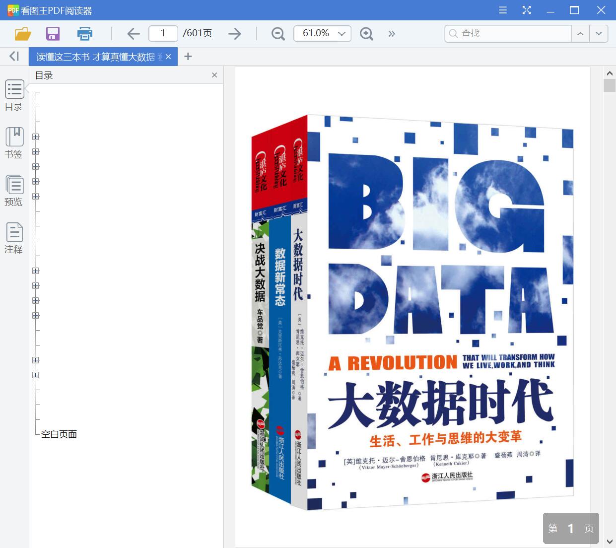The image size is (616, 548).
Task: Add a new tab with plus button
Action: coord(188,57)
